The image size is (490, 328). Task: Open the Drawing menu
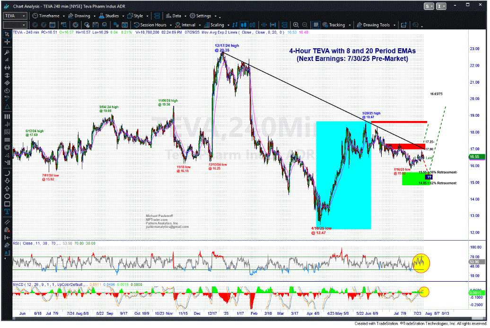[79, 16]
